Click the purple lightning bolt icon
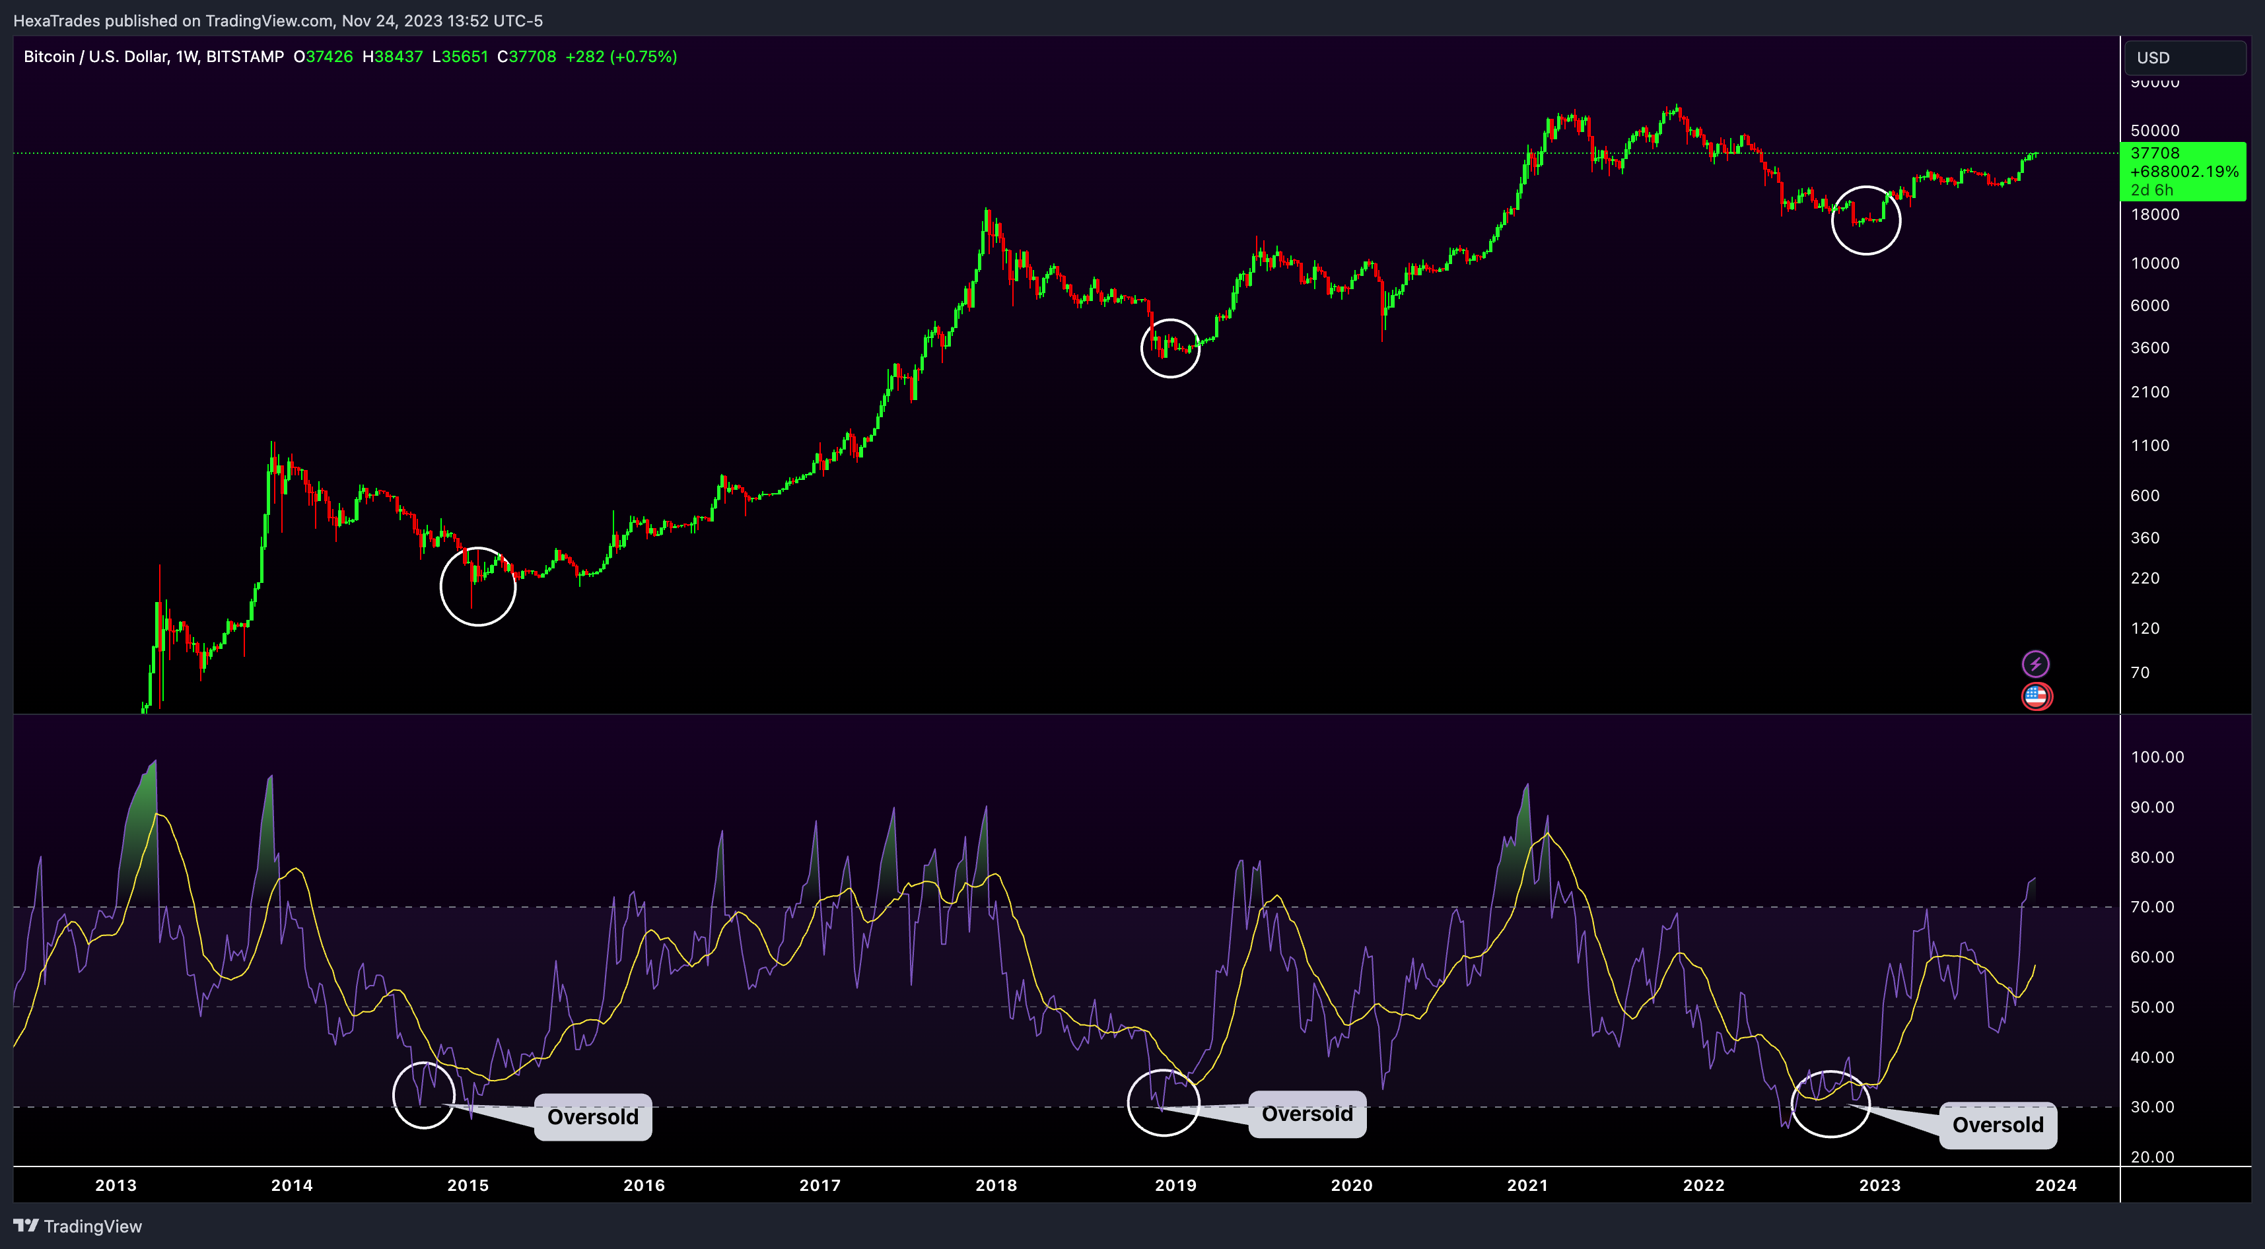 click(x=2035, y=663)
